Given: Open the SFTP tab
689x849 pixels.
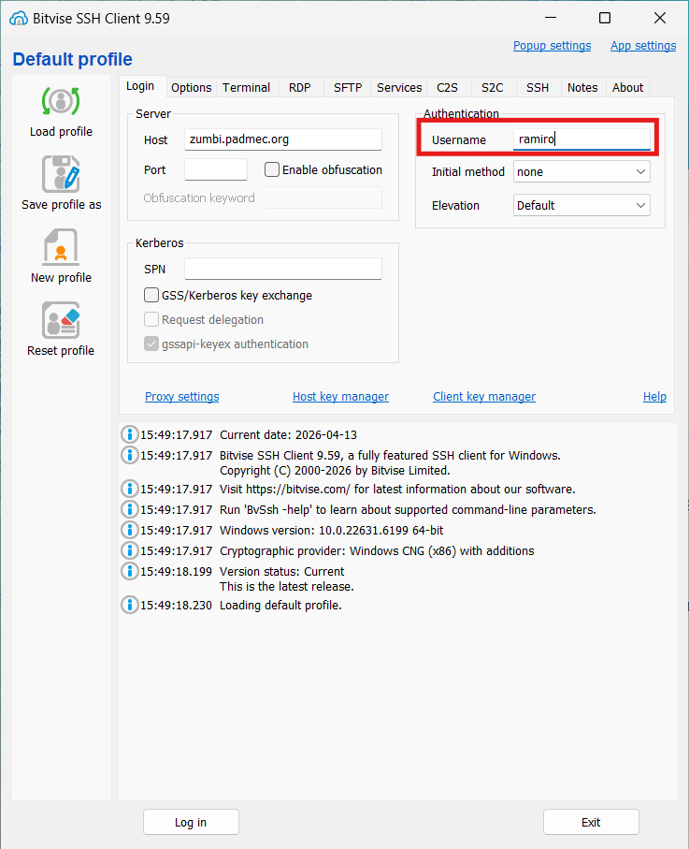Looking at the screenshot, I should 348,88.
